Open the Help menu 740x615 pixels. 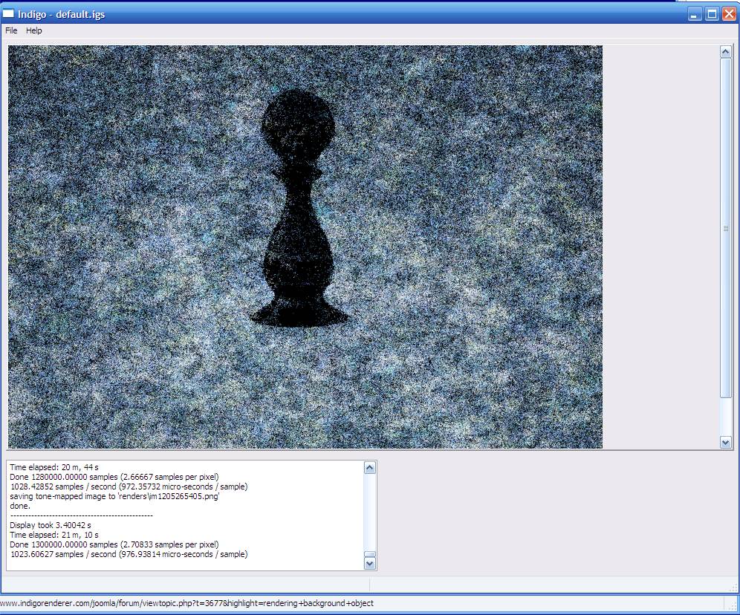(34, 30)
